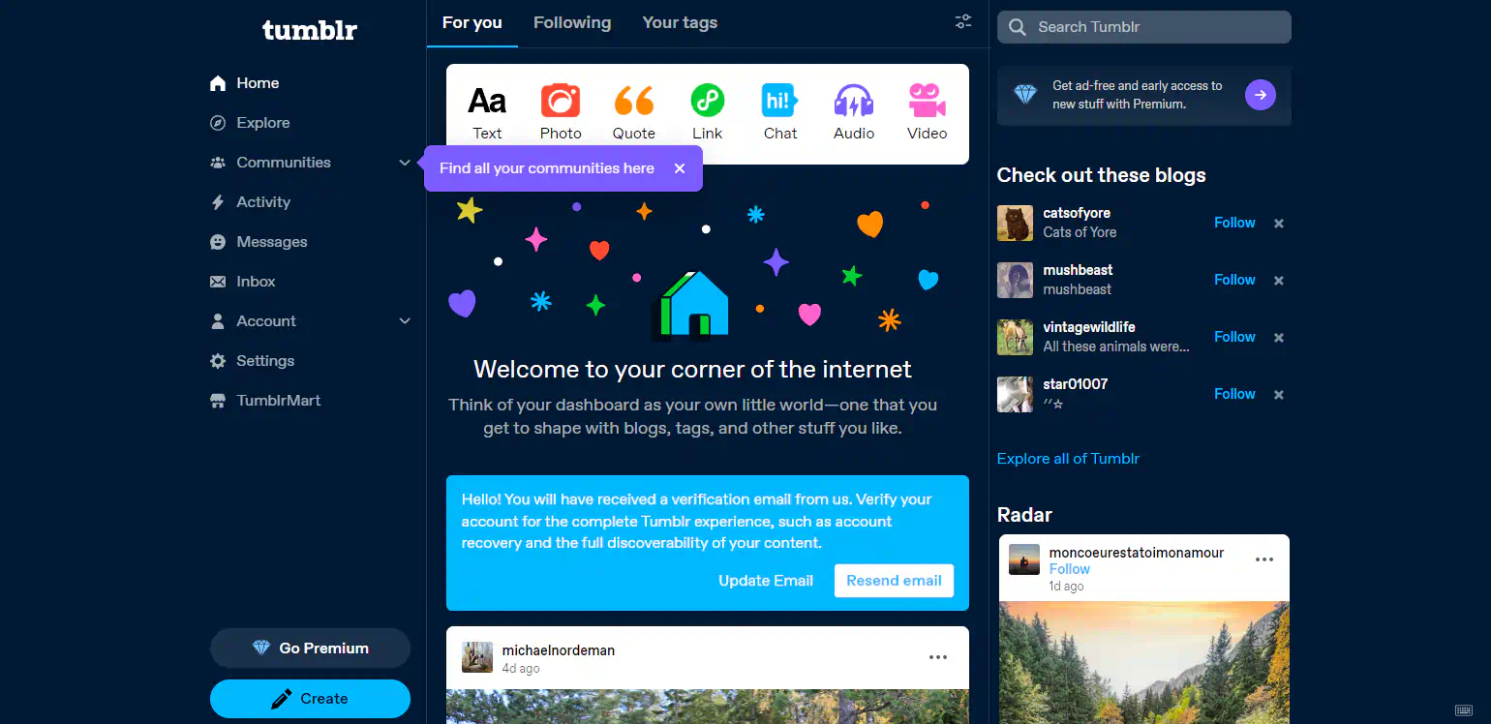
Task: Dismiss the communities tooltip
Action: 680,167
